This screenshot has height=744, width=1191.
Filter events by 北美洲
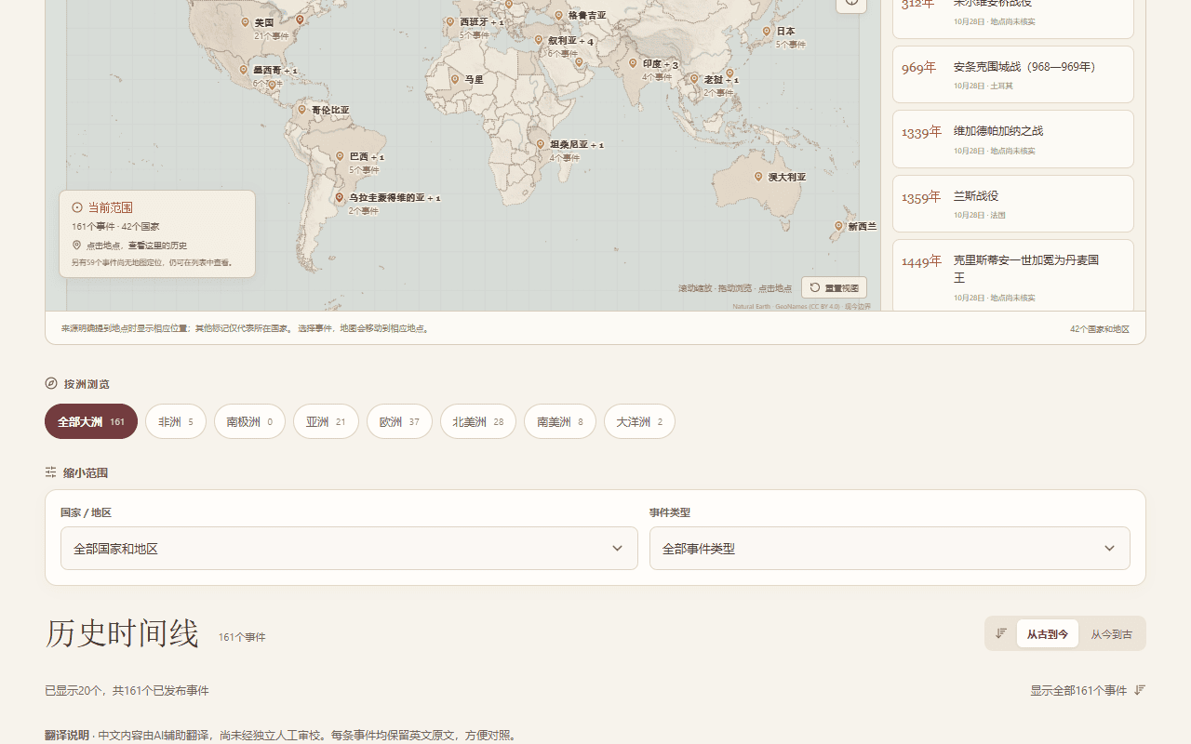(478, 421)
